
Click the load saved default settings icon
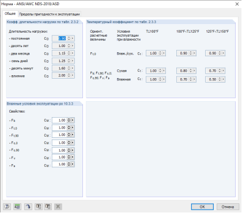click(x=48, y=207)
